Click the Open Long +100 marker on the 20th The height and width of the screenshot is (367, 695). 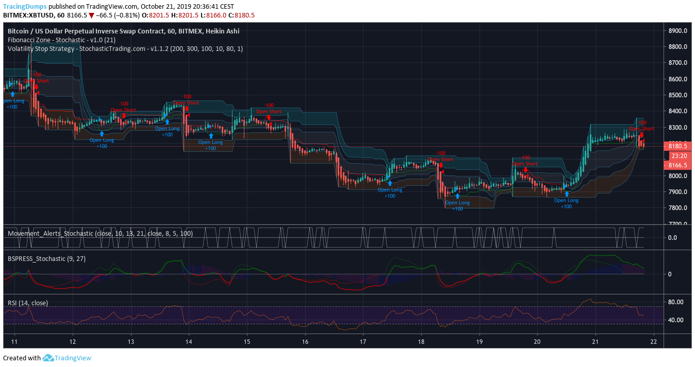point(566,200)
